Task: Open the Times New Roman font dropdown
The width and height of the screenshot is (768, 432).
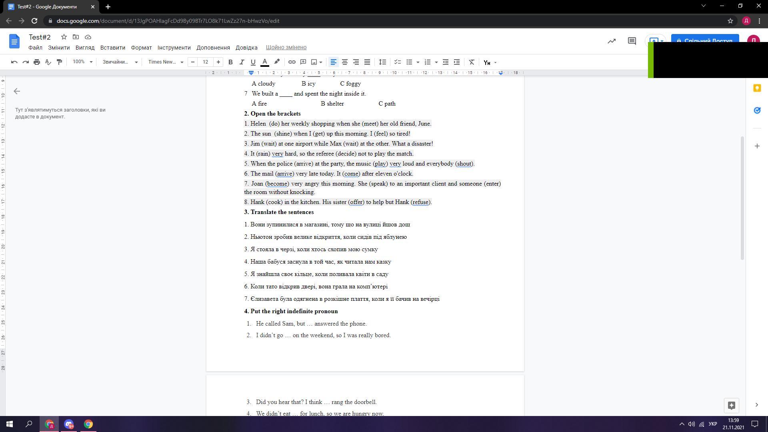Action: tap(166, 62)
